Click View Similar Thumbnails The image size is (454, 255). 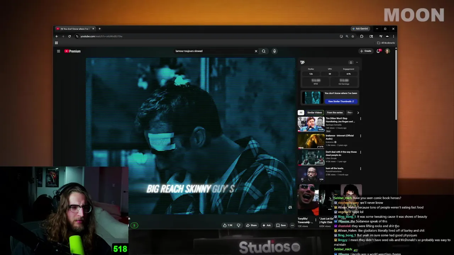(x=341, y=101)
